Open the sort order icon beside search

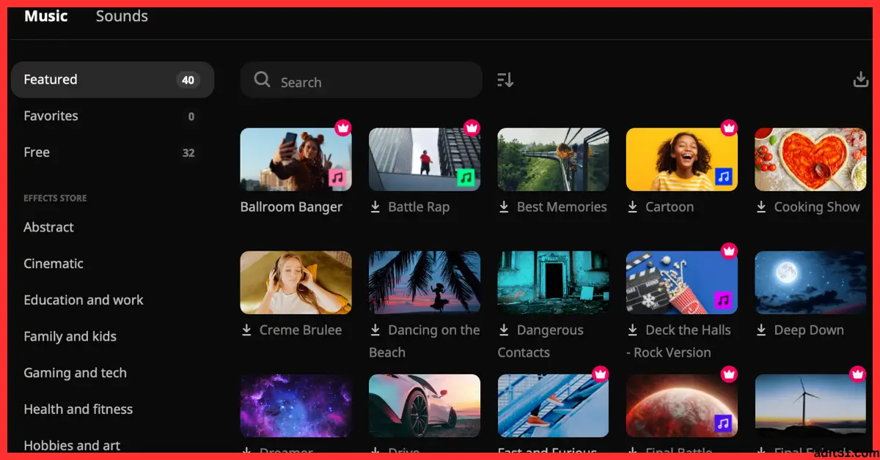(x=505, y=80)
